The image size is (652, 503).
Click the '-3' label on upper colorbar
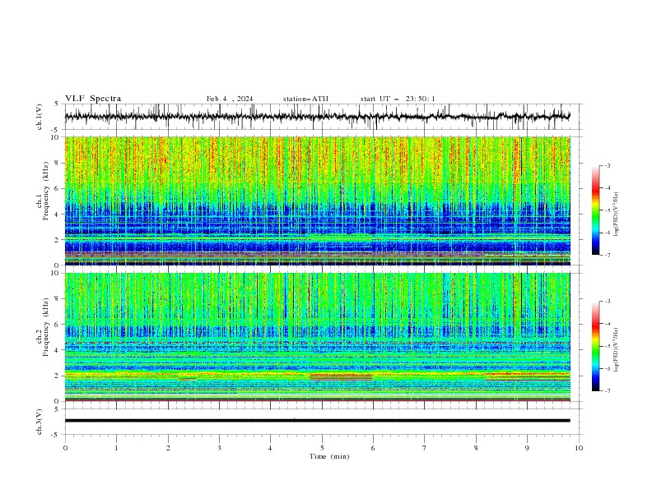pos(607,165)
